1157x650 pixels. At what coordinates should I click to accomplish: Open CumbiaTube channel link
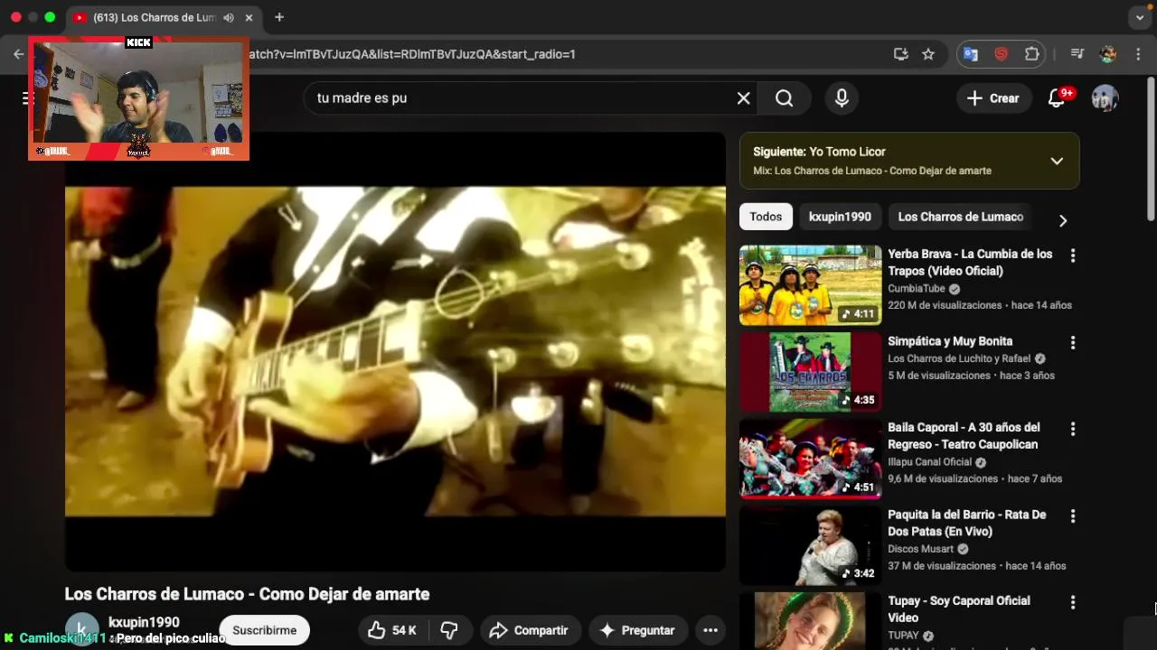coord(916,289)
